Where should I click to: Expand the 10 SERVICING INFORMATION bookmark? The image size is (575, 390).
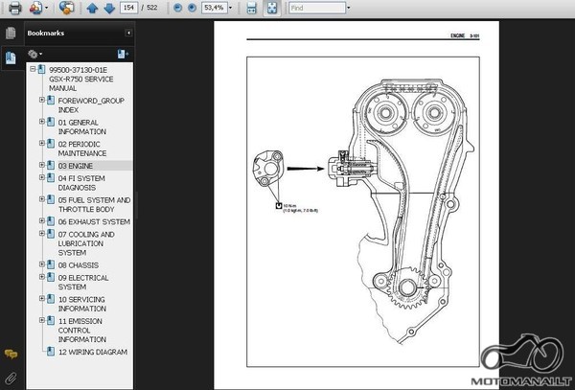click(42, 298)
